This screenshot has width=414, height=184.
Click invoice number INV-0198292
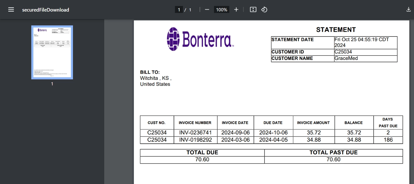tap(196, 140)
